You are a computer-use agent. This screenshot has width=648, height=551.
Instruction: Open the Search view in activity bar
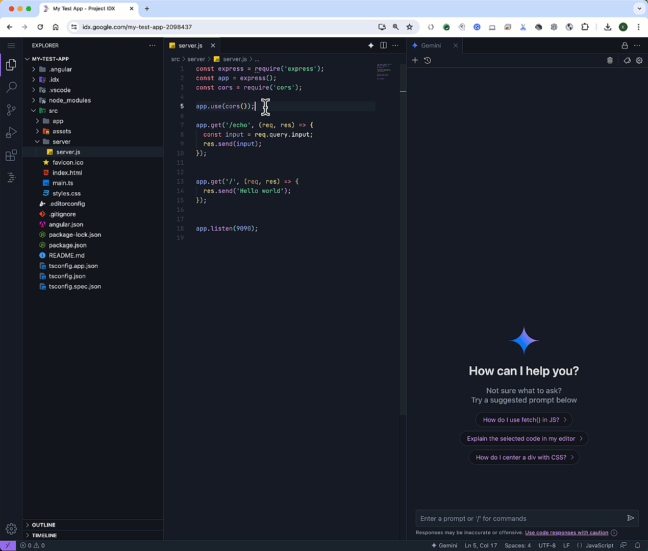[x=11, y=87]
